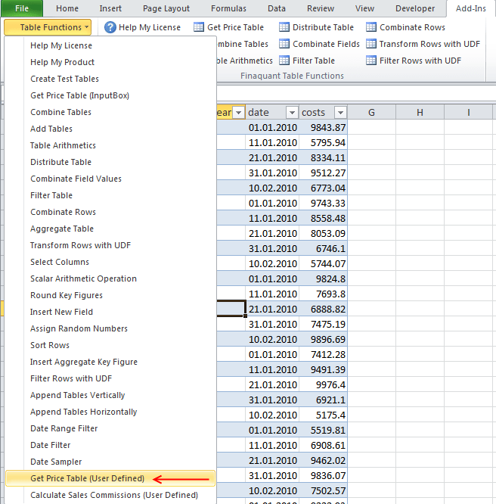Image resolution: width=496 pixels, height=504 pixels.
Task: Switch to the Page Layout tab
Action: click(166, 8)
